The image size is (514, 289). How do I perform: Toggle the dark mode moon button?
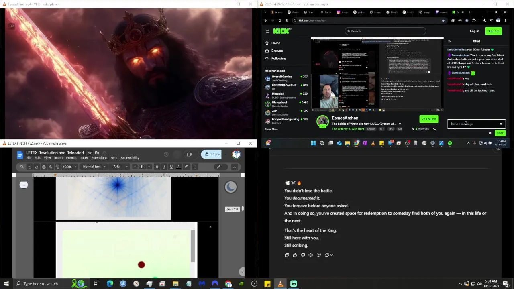click(x=230, y=187)
